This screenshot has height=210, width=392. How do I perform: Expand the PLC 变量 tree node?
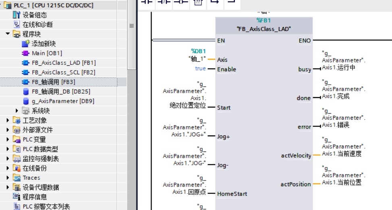tap(8, 139)
